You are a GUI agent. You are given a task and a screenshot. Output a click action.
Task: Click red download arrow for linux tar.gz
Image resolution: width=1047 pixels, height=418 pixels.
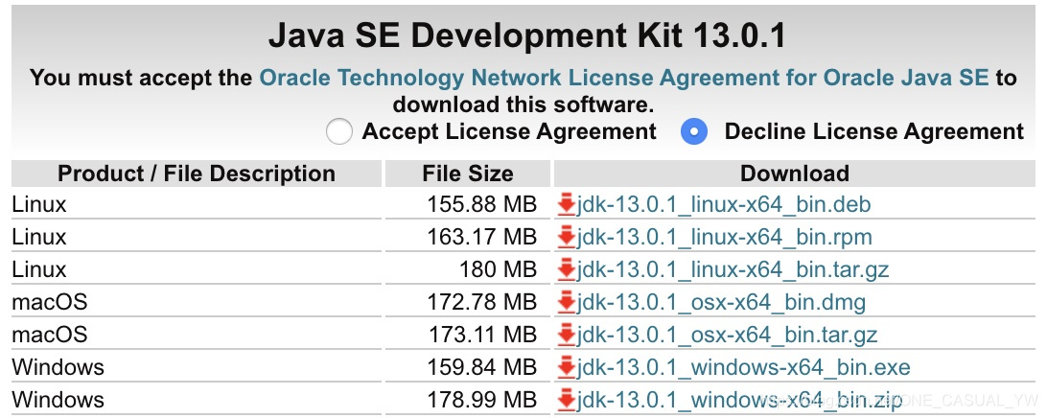point(567,269)
